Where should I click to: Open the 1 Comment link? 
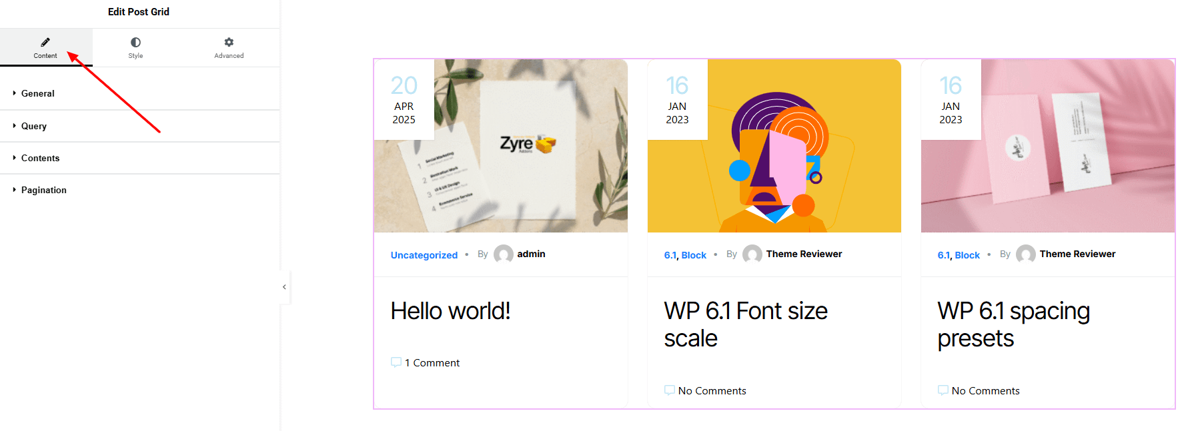tap(432, 363)
